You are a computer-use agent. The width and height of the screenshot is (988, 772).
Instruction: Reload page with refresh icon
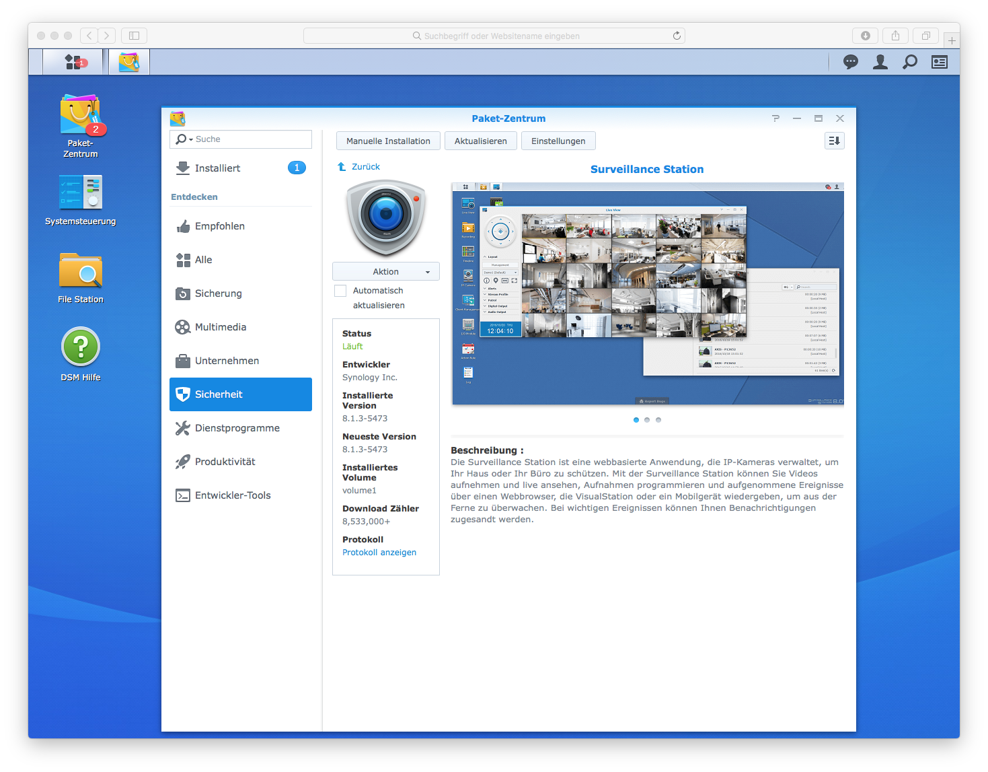677,36
